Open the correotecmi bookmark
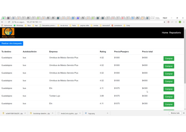Viewport: 186px width, 132px height. click(x=117, y=25)
